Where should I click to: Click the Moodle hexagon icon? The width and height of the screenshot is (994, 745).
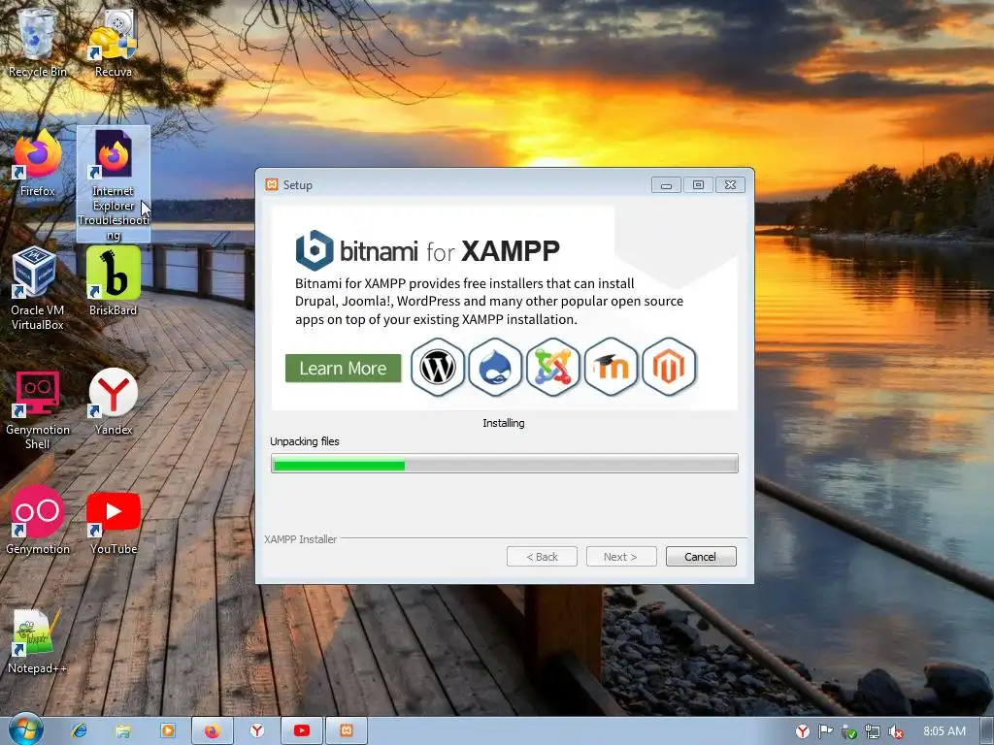[x=611, y=367]
